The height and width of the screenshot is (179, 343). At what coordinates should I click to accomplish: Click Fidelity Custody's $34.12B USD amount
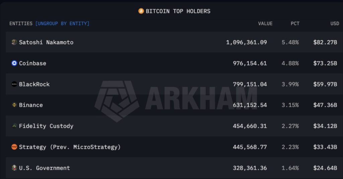[x=325, y=126]
